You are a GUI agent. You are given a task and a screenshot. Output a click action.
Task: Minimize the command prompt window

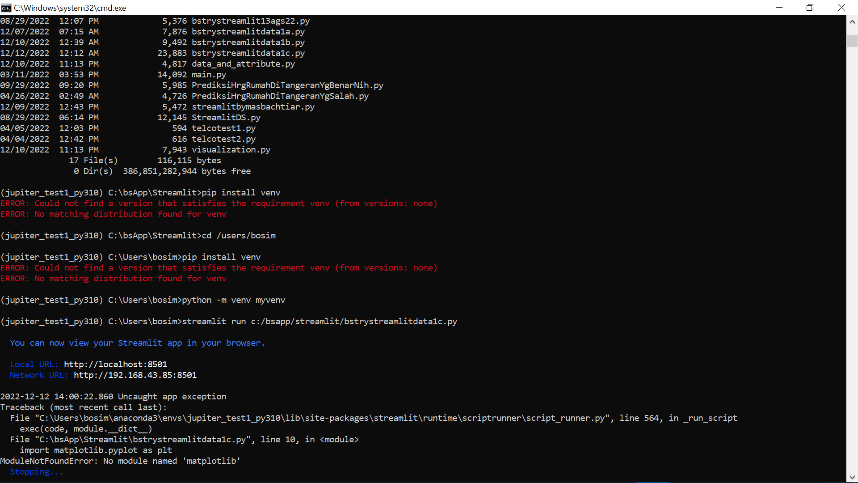tap(779, 8)
